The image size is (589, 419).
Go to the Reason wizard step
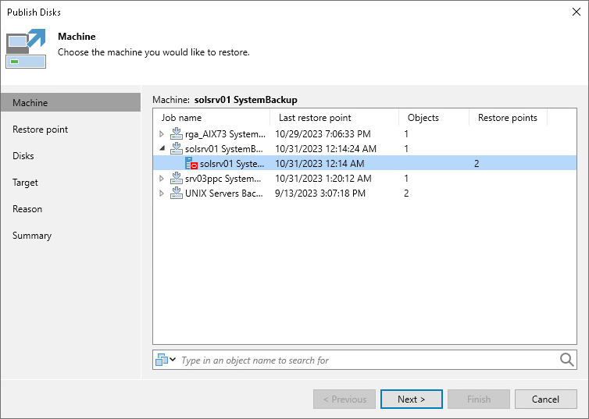(27, 209)
